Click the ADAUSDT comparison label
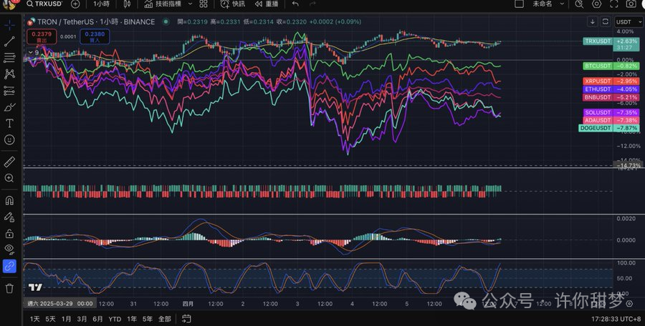The image size is (645, 326). [598, 120]
